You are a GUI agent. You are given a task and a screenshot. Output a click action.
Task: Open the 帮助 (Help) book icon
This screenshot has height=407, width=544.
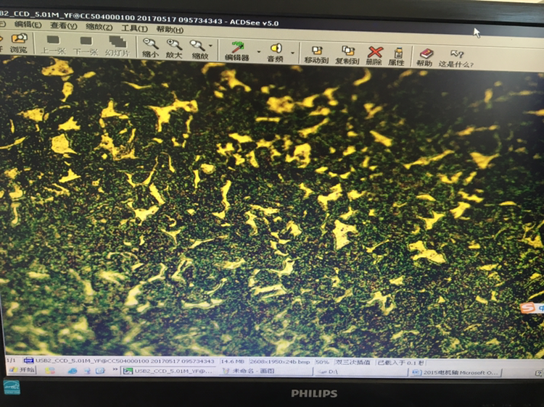425,57
